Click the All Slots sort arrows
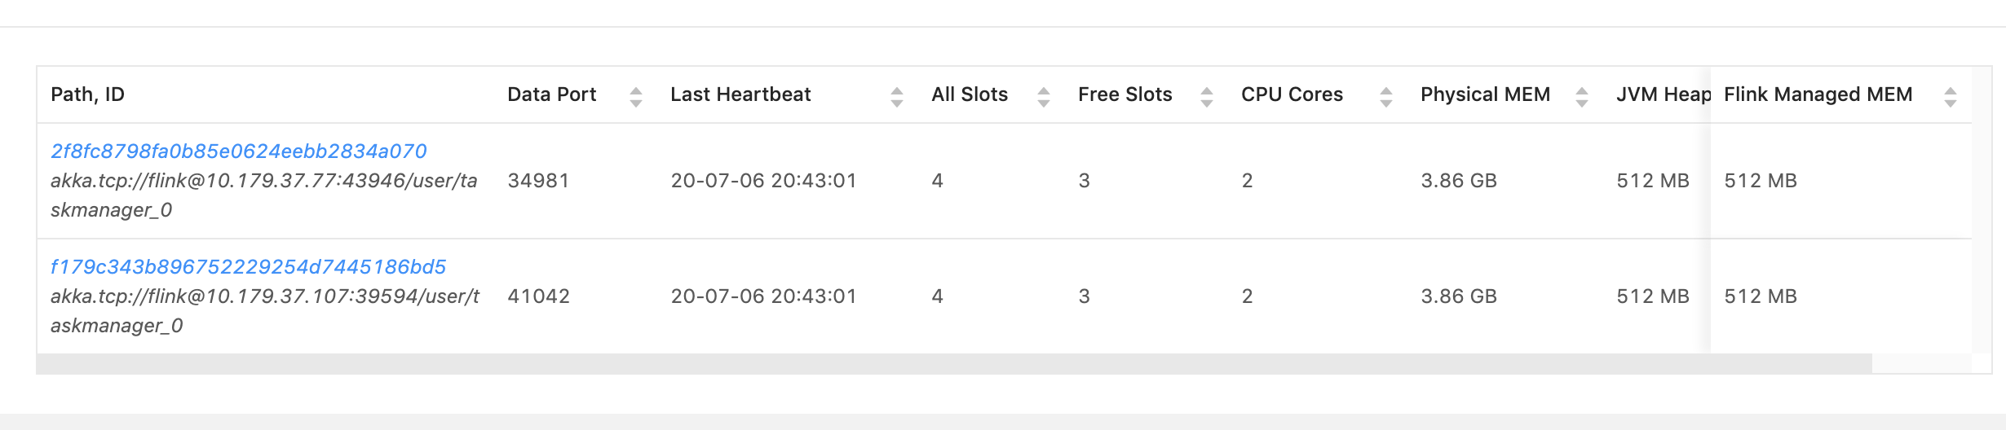 point(1043,97)
